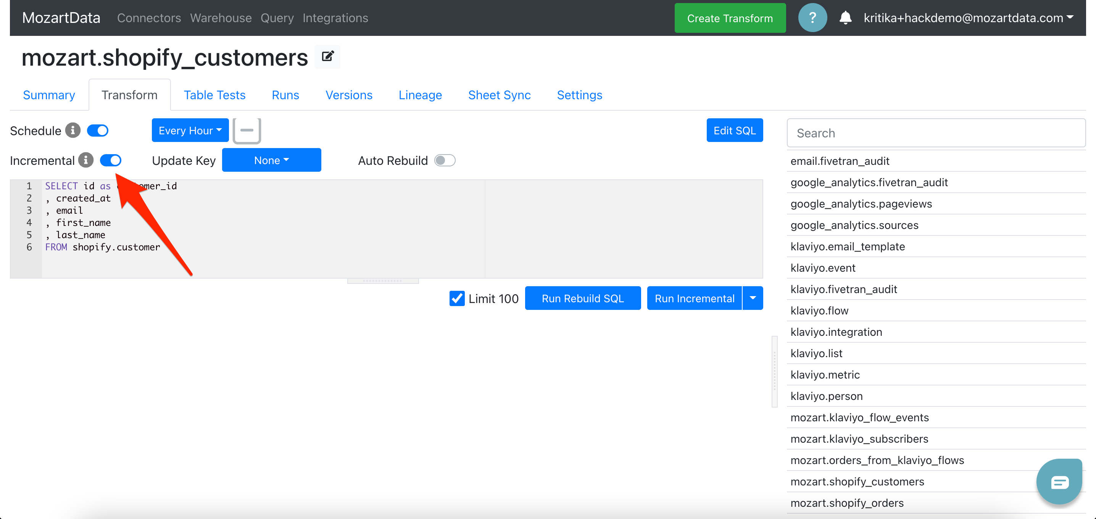Expand the Run Incremental caret dropdown
This screenshot has width=1096, height=519.
tap(752, 298)
